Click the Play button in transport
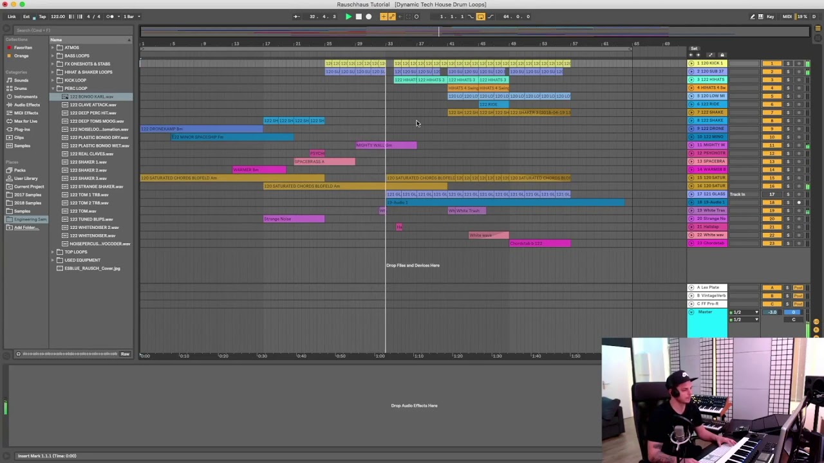 pyautogui.click(x=348, y=17)
